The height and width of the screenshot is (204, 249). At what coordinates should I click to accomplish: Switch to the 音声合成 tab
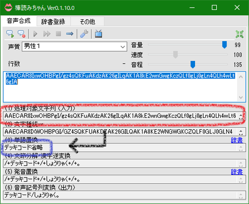(x=19, y=21)
